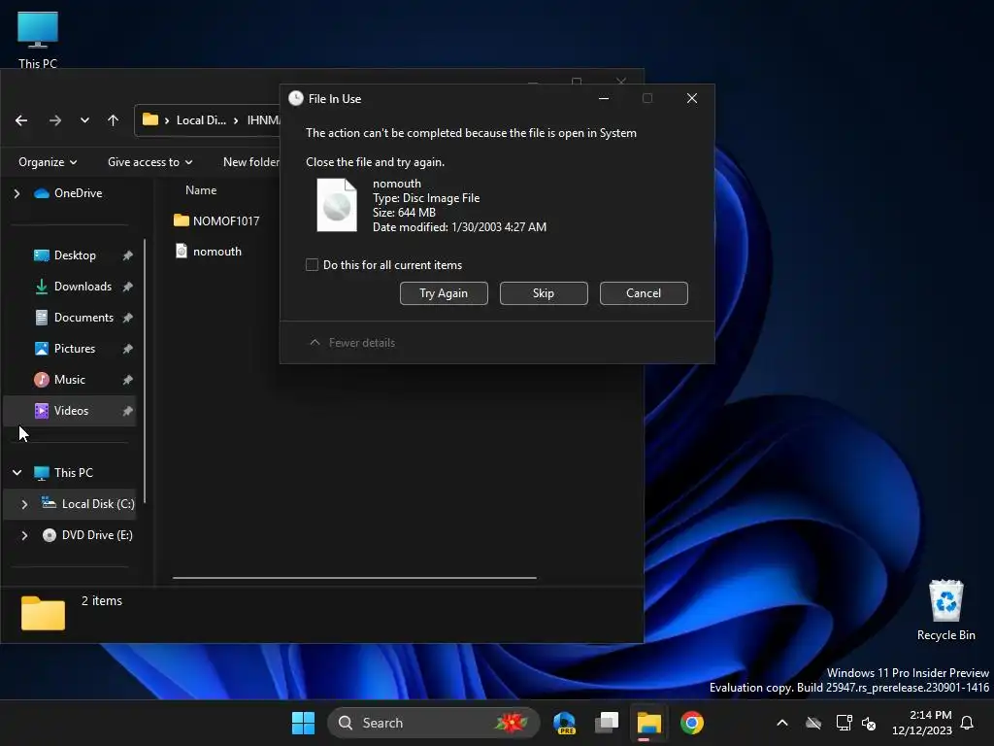The width and height of the screenshot is (994, 746).
Task: Click the pin icon next to Videos
Action: click(x=127, y=411)
